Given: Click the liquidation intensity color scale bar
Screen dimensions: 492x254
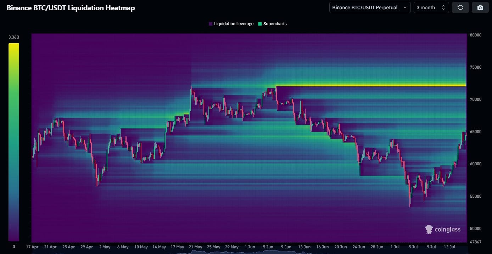Looking at the screenshot, I should click(14, 142).
